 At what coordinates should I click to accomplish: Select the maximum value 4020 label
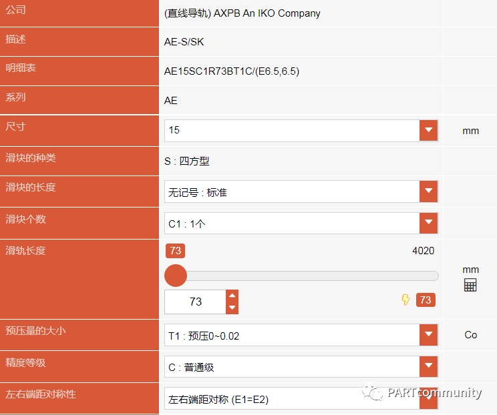pos(423,251)
